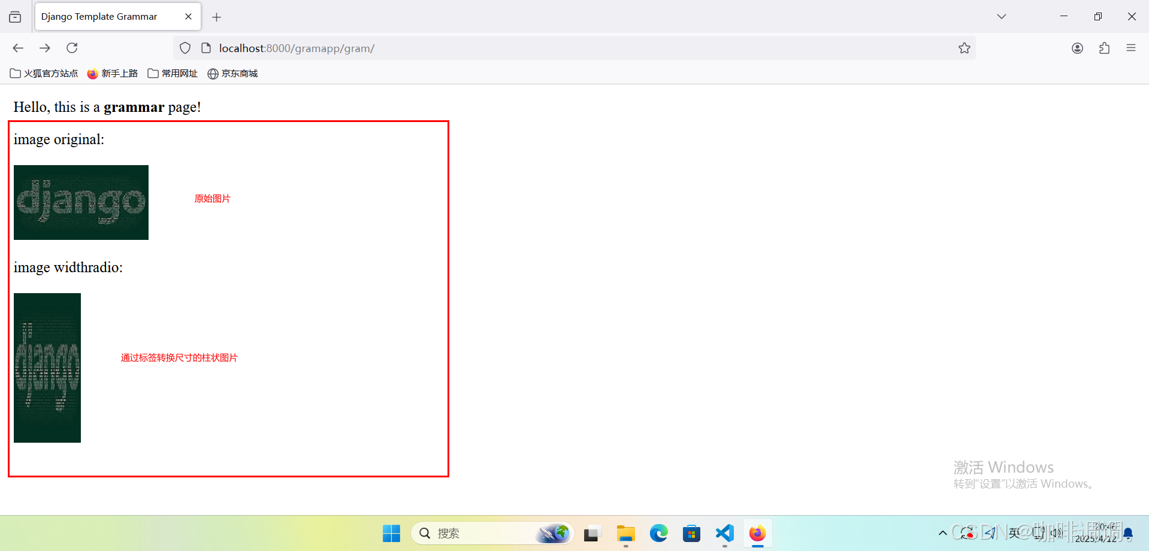Click the taskbar search box
Viewport: 1149px width, 551px height.
point(492,533)
